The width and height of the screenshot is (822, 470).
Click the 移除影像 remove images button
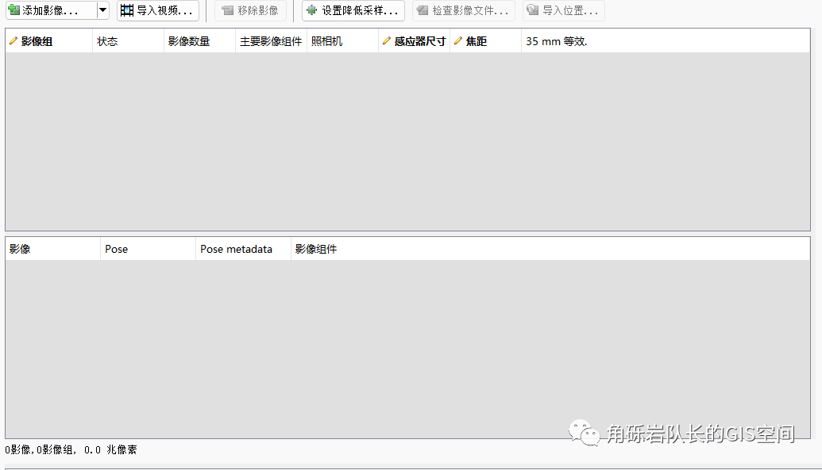250,10
